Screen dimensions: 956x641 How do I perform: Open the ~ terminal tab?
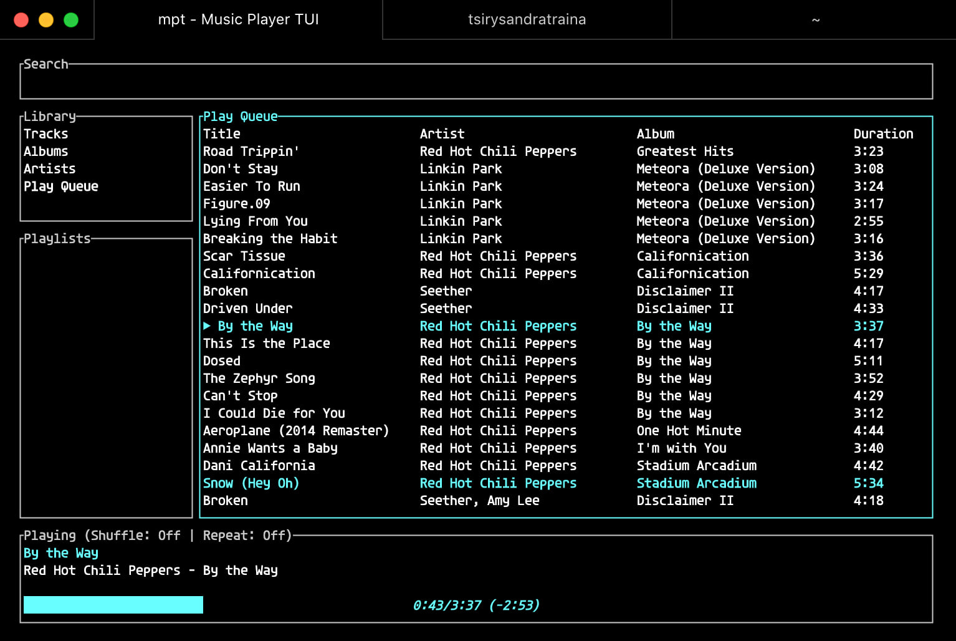815,19
